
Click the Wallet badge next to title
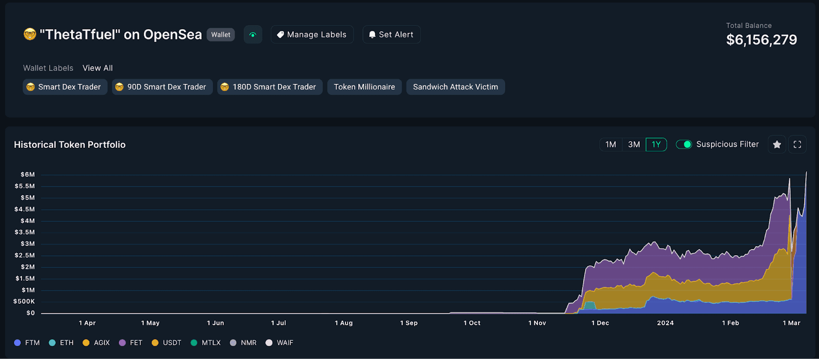[x=221, y=35]
